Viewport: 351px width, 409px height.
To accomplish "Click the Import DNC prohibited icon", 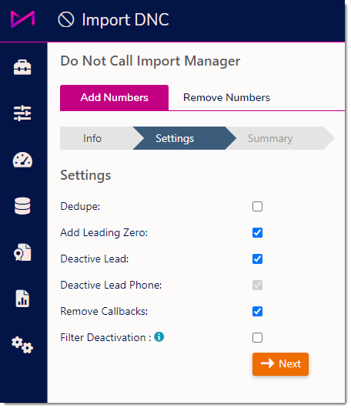I will (x=66, y=19).
